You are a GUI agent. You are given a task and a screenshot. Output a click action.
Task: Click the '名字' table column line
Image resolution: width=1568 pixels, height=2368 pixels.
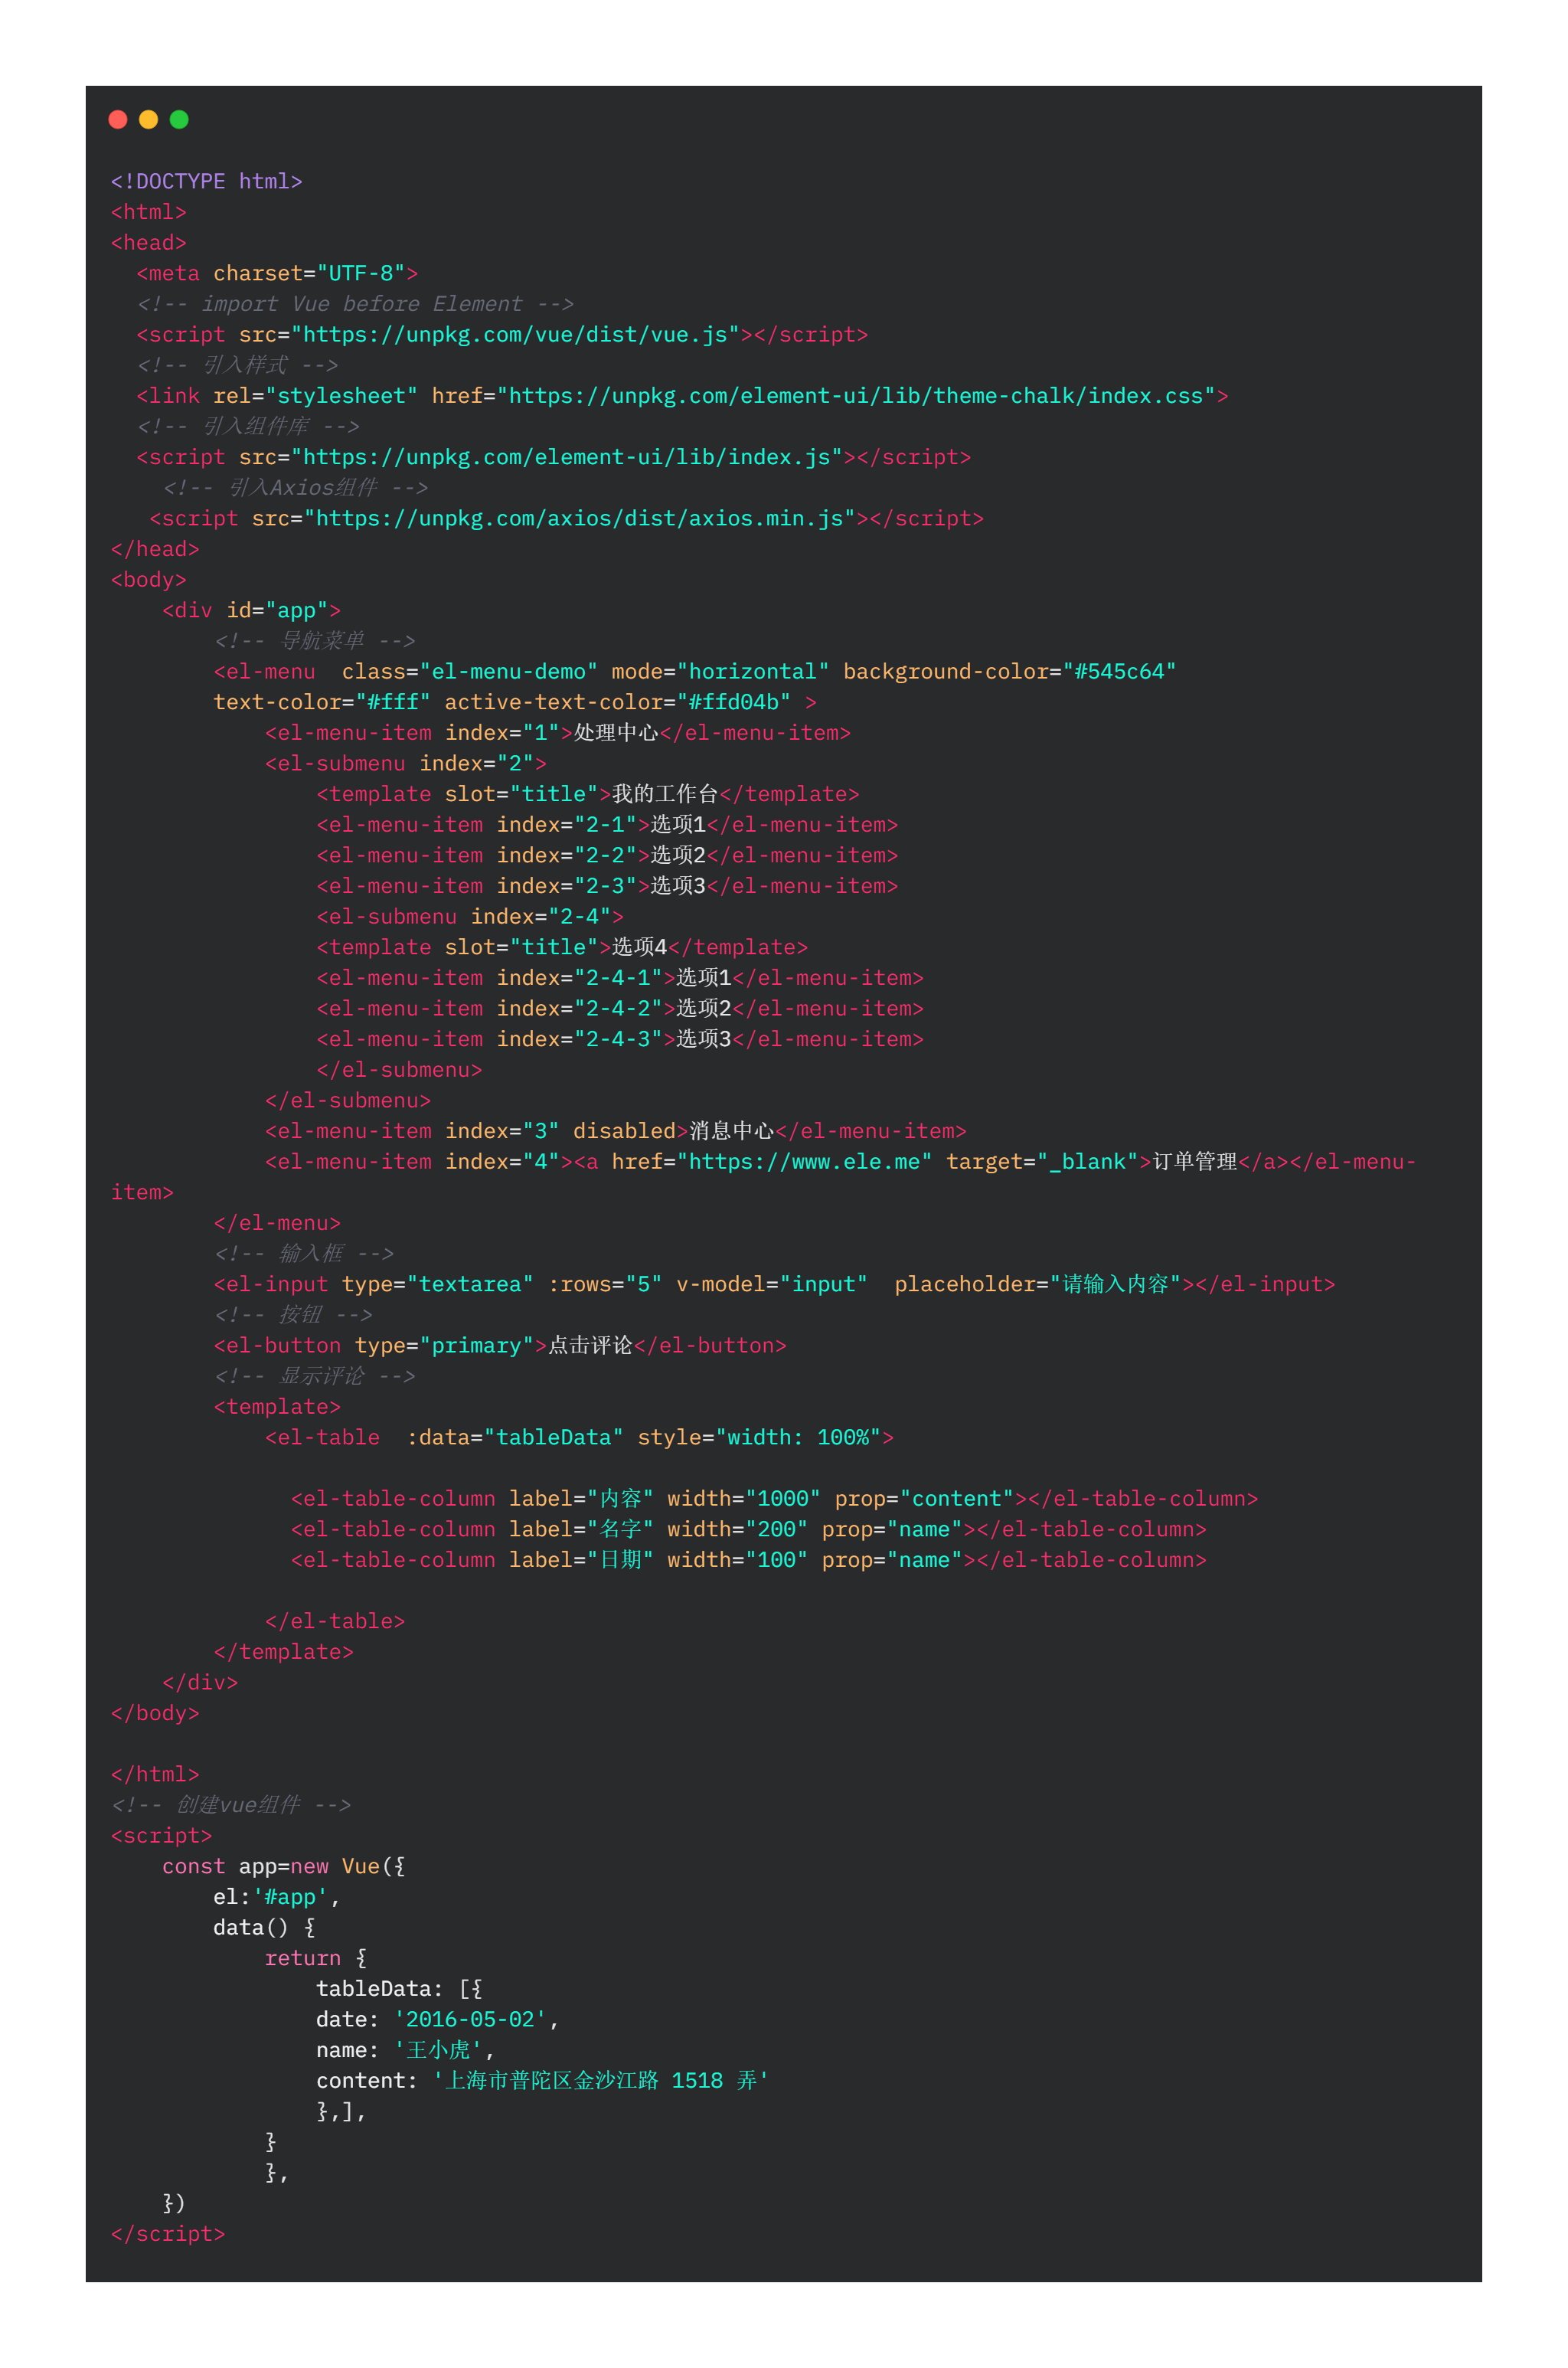click(x=749, y=1530)
